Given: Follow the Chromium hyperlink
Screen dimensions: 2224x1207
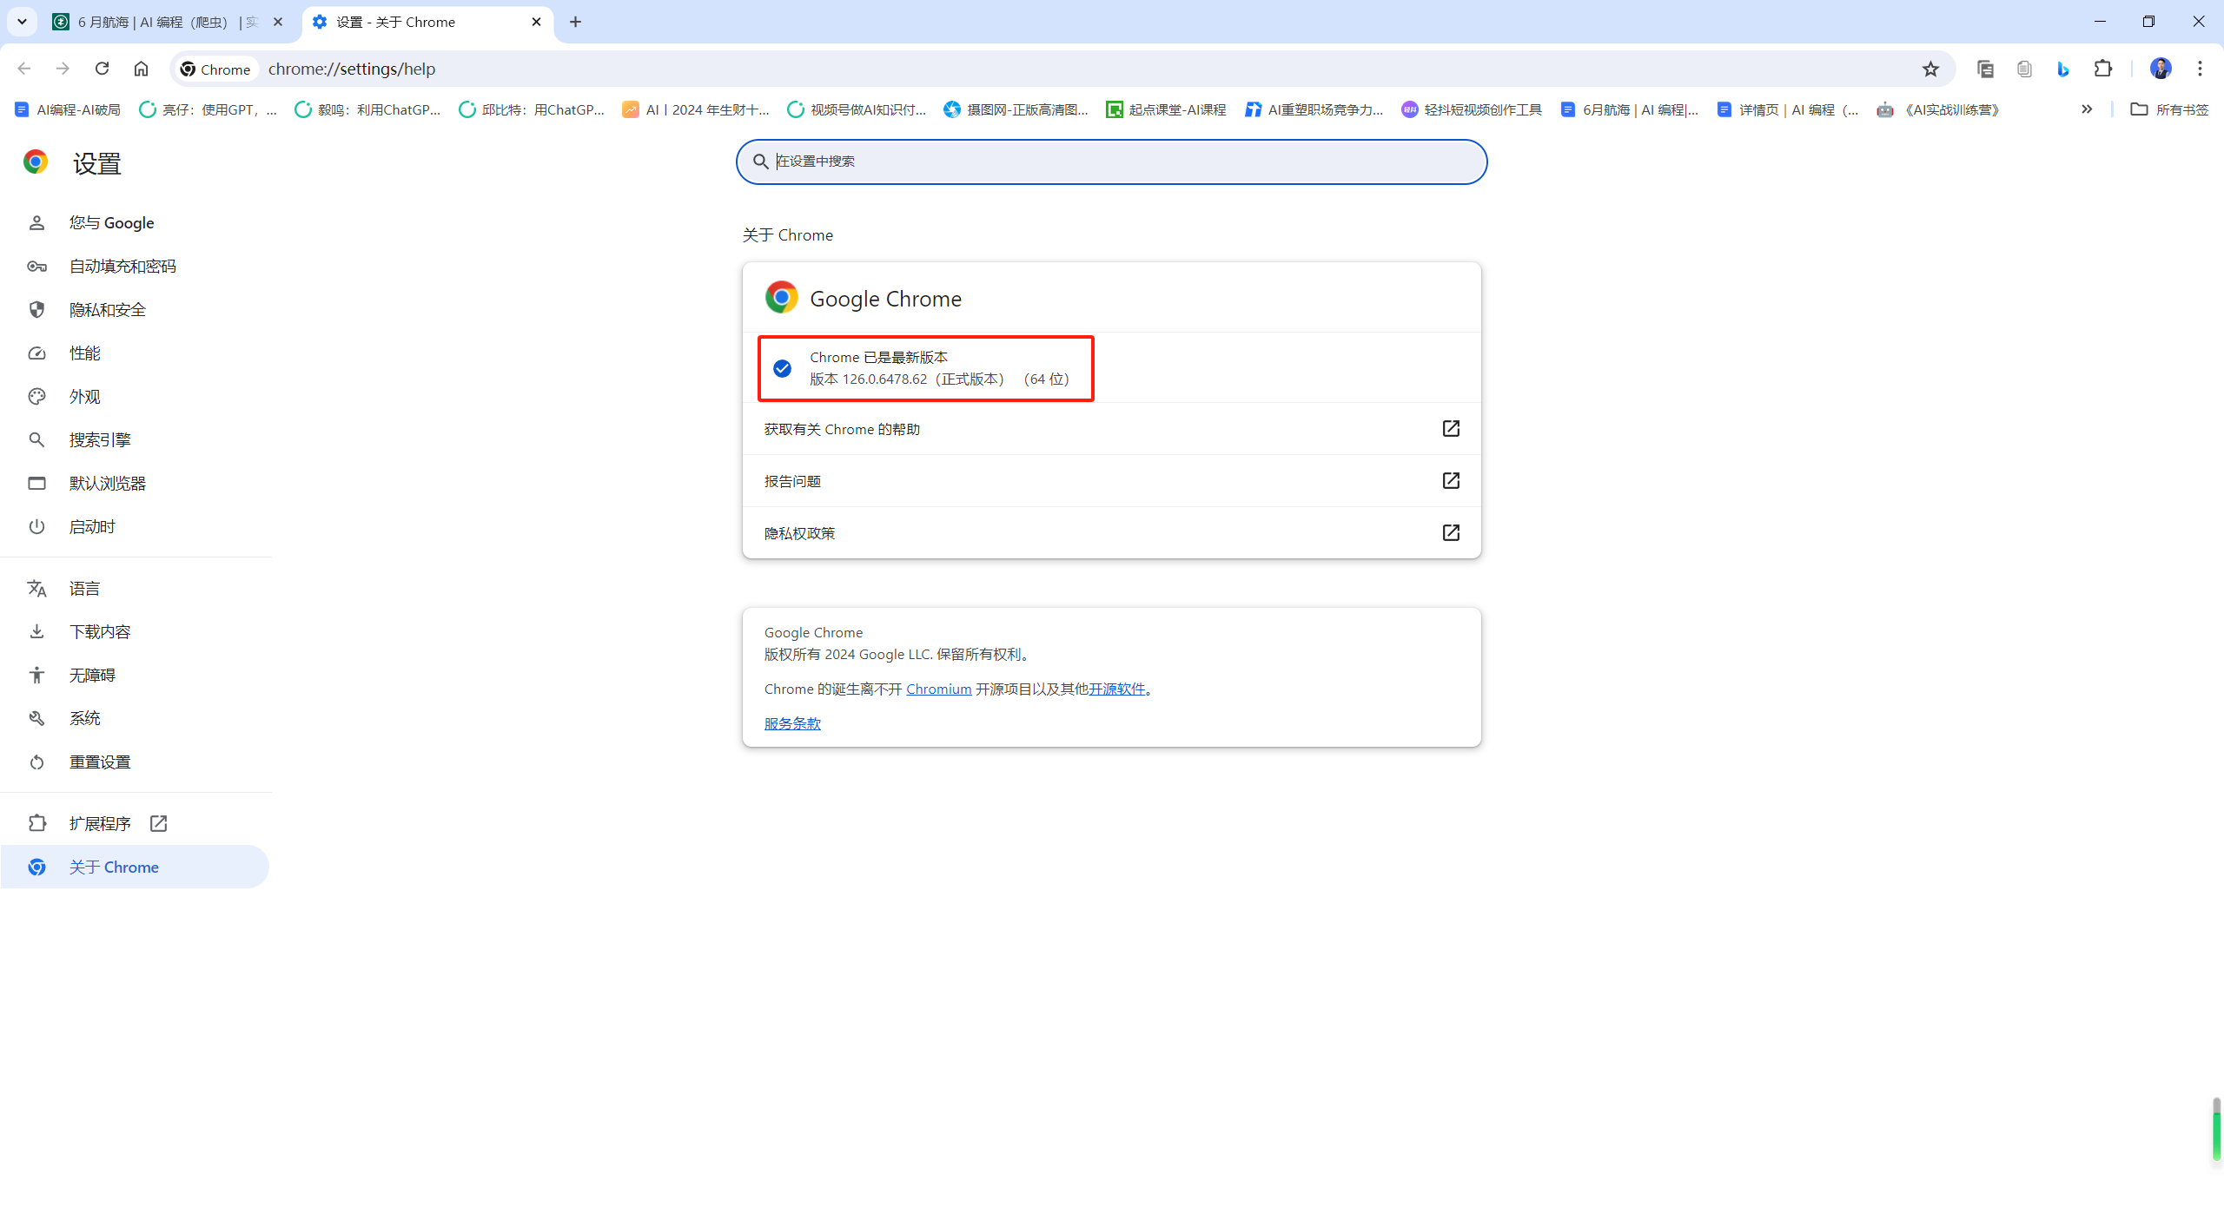Looking at the screenshot, I should (x=938, y=689).
